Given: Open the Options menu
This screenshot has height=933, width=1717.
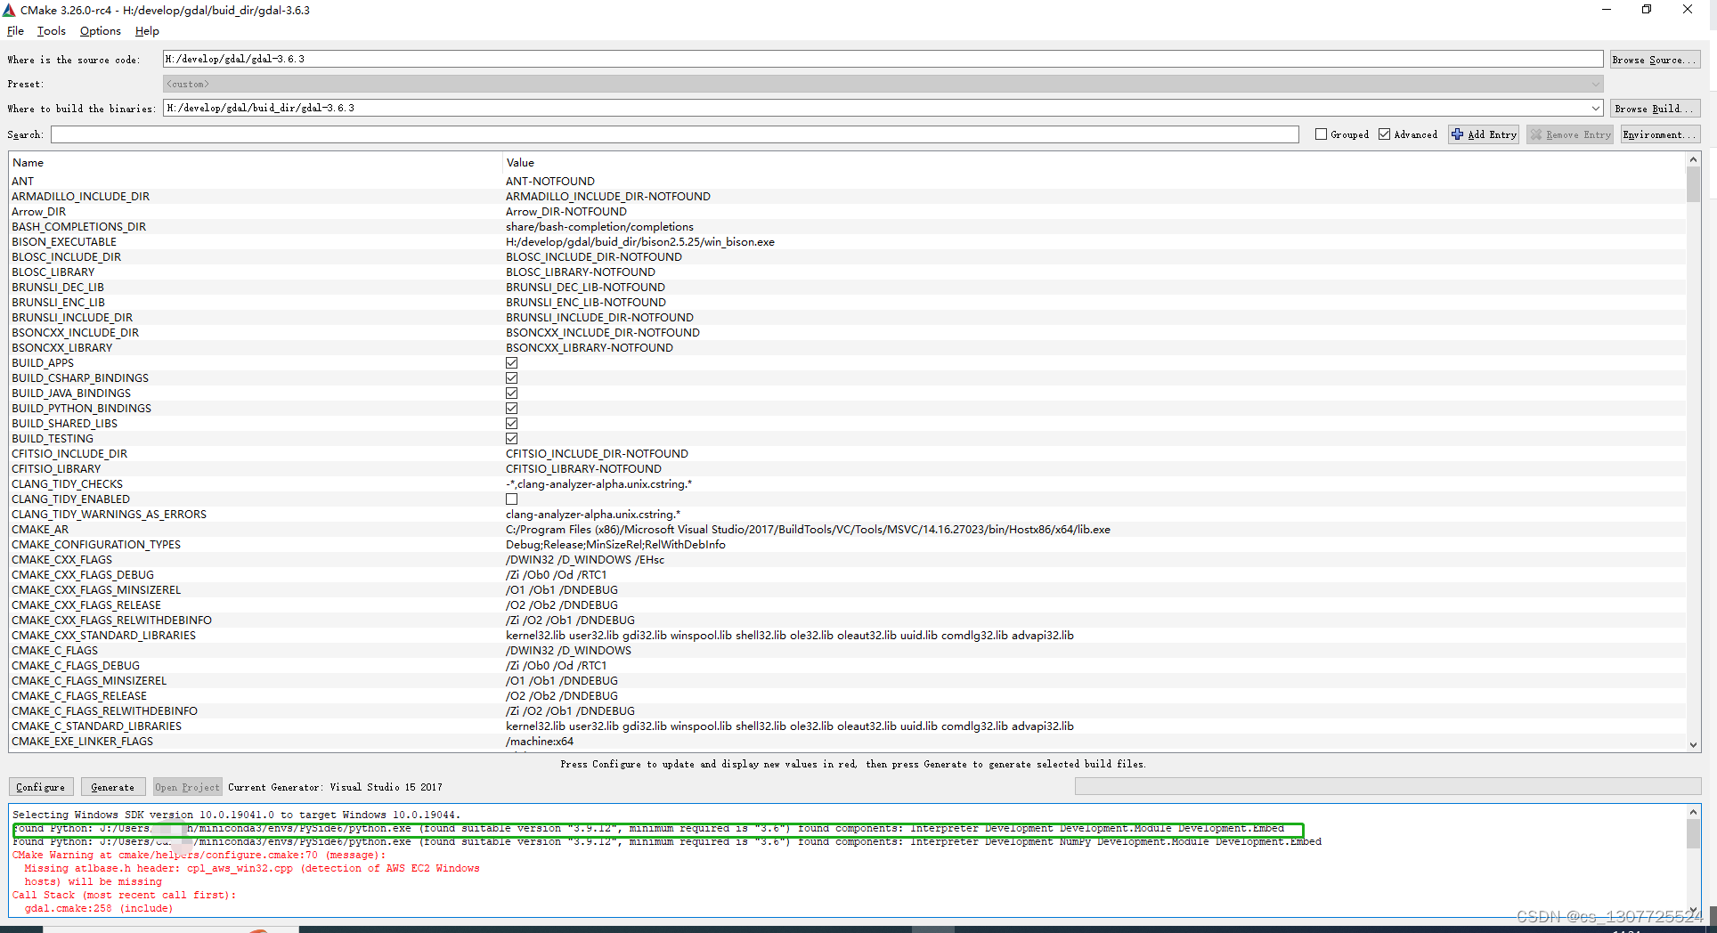Looking at the screenshot, I should 101,31.
